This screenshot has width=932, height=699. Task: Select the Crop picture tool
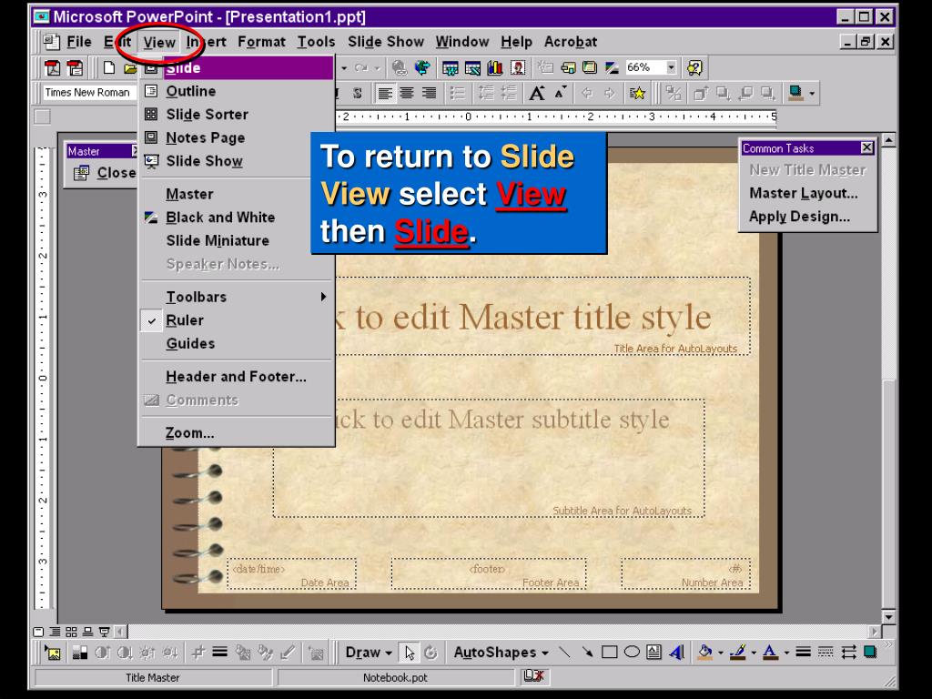(198, 653)
